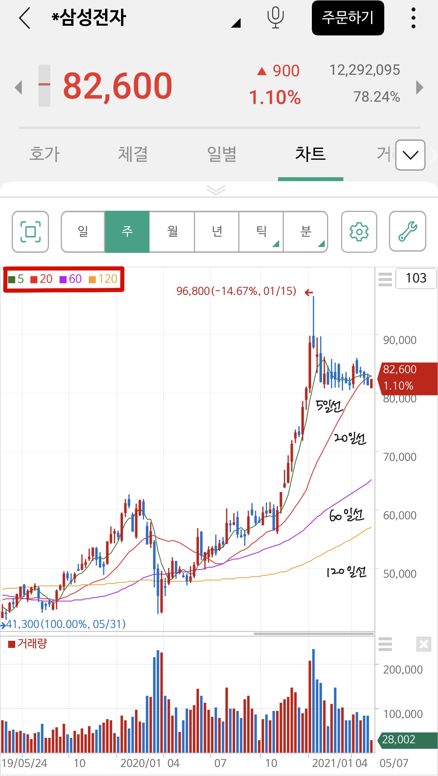Tap the mini price range bar indicator

tap(44, 86)
